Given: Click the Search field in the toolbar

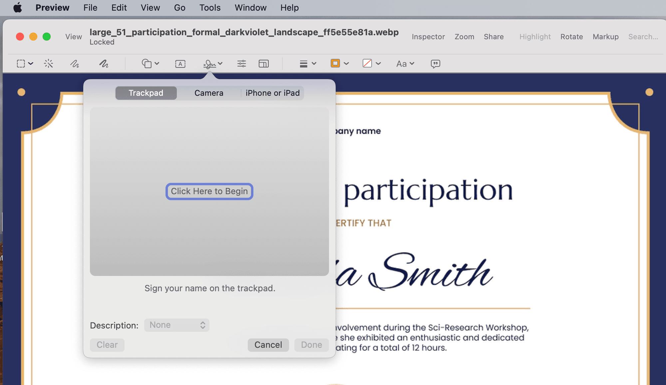Looking at the screenshot, I should coord(643,37).
